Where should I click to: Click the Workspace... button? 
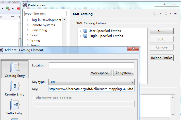pyautogui.click(x=101, y=73)
